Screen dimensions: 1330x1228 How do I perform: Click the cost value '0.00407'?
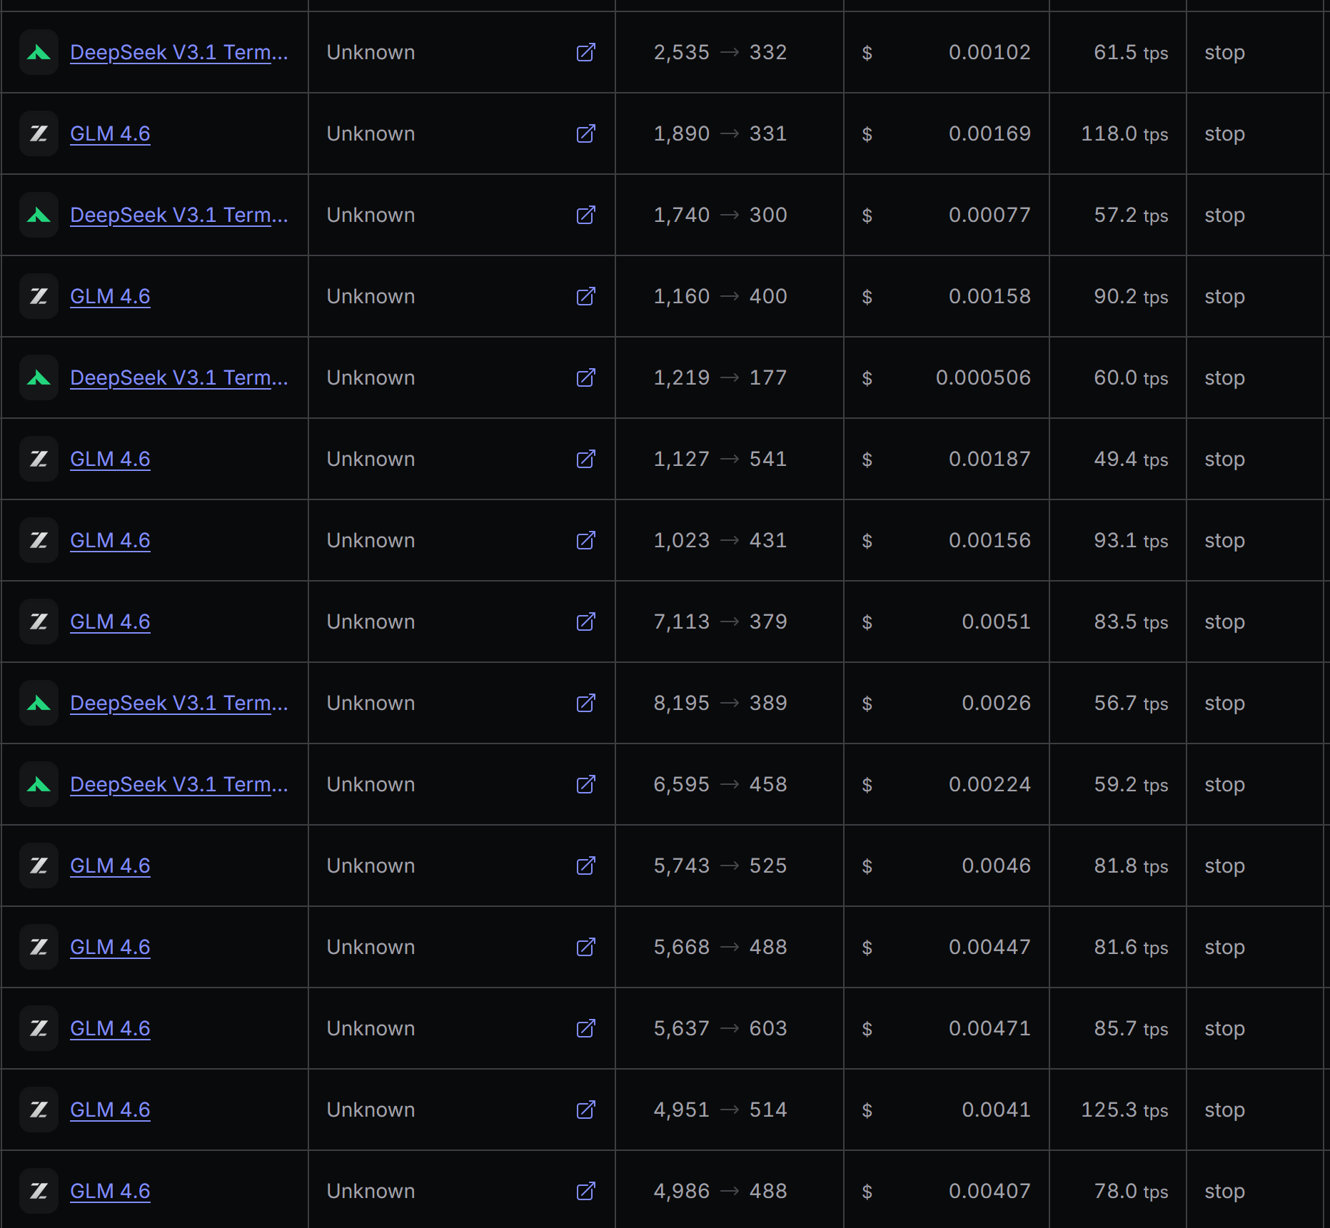pos(989,1192)
